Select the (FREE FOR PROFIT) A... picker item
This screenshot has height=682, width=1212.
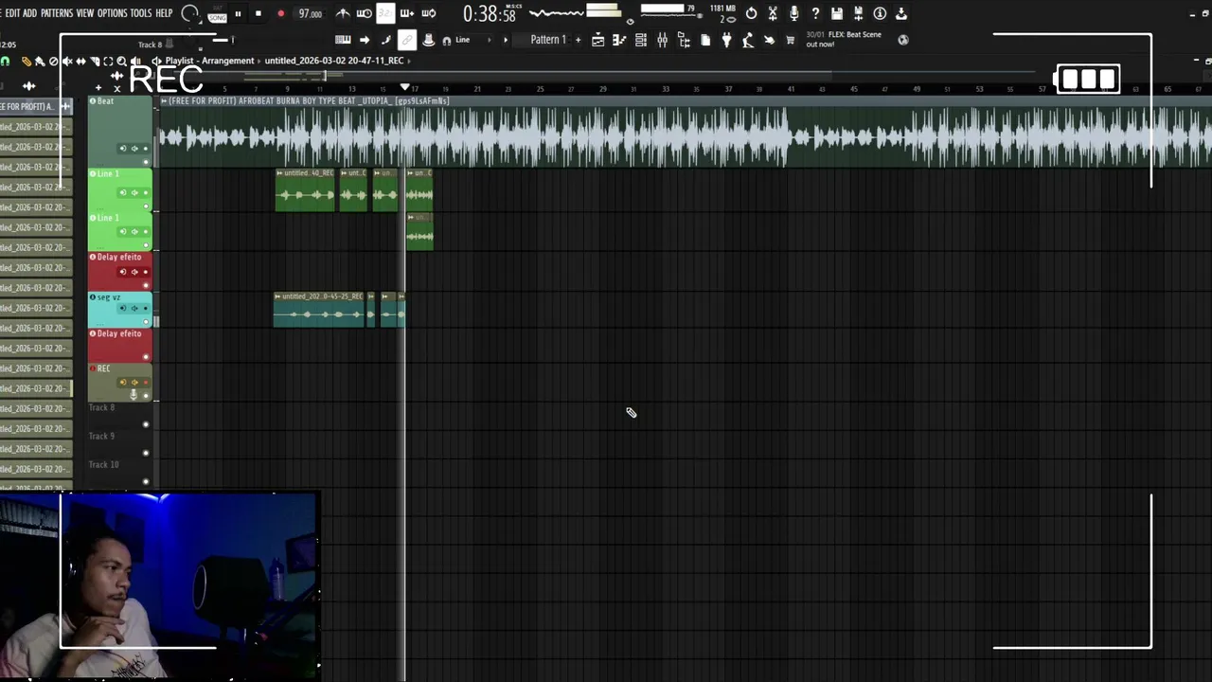[x=36, y=106]
